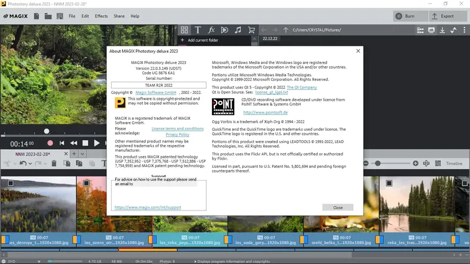
Task: Click the rewind button
Action: [x=73, y=143]
